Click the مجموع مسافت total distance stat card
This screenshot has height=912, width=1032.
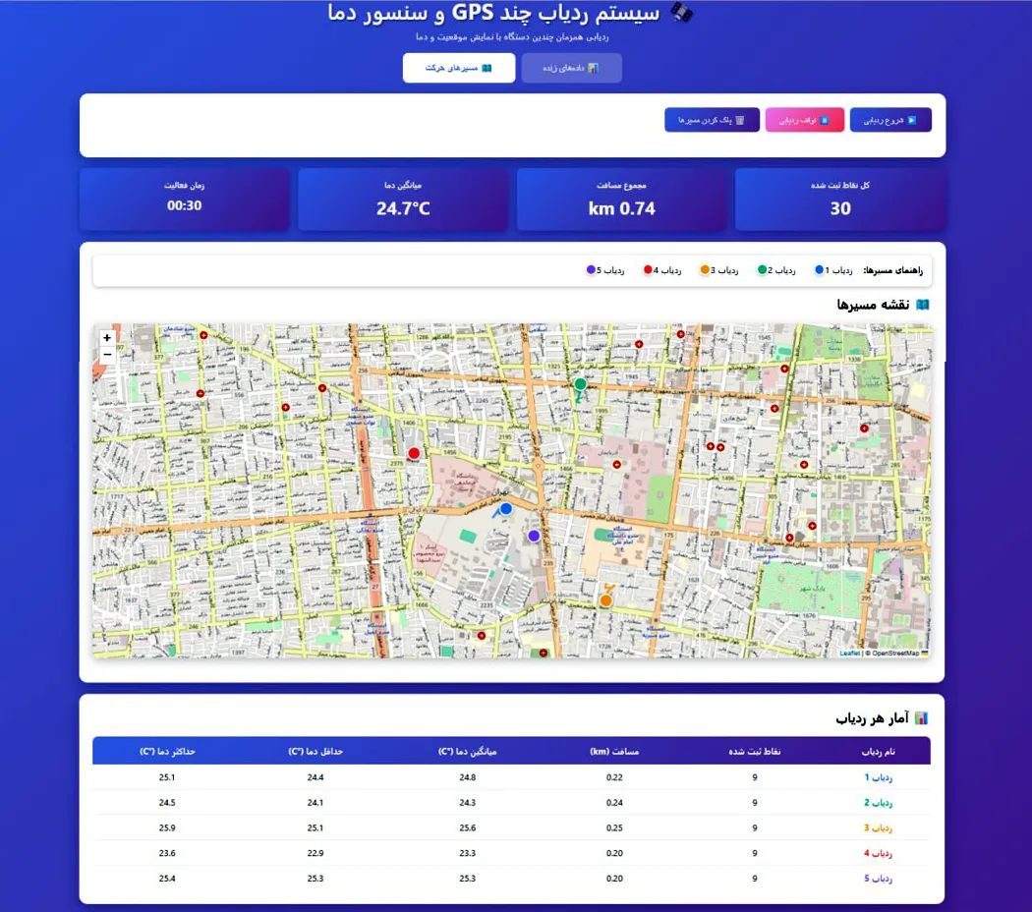coord(623,199)
